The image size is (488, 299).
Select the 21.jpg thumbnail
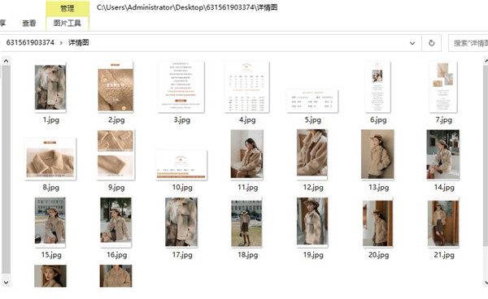tap(443, 223)
